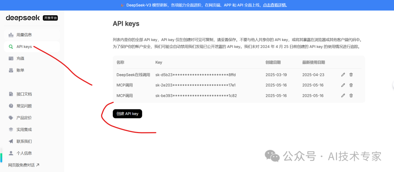Image resolution: width=394 pixels, height=172 pixels.
Task: Click the API keys page heading
Action: 126,24
